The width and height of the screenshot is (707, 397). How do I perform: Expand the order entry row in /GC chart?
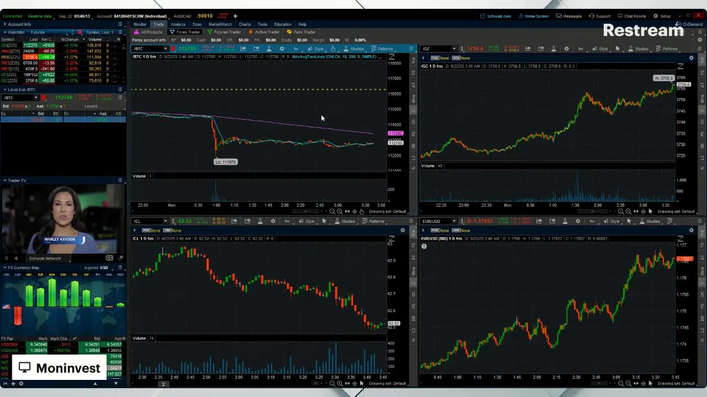(423, 57)
